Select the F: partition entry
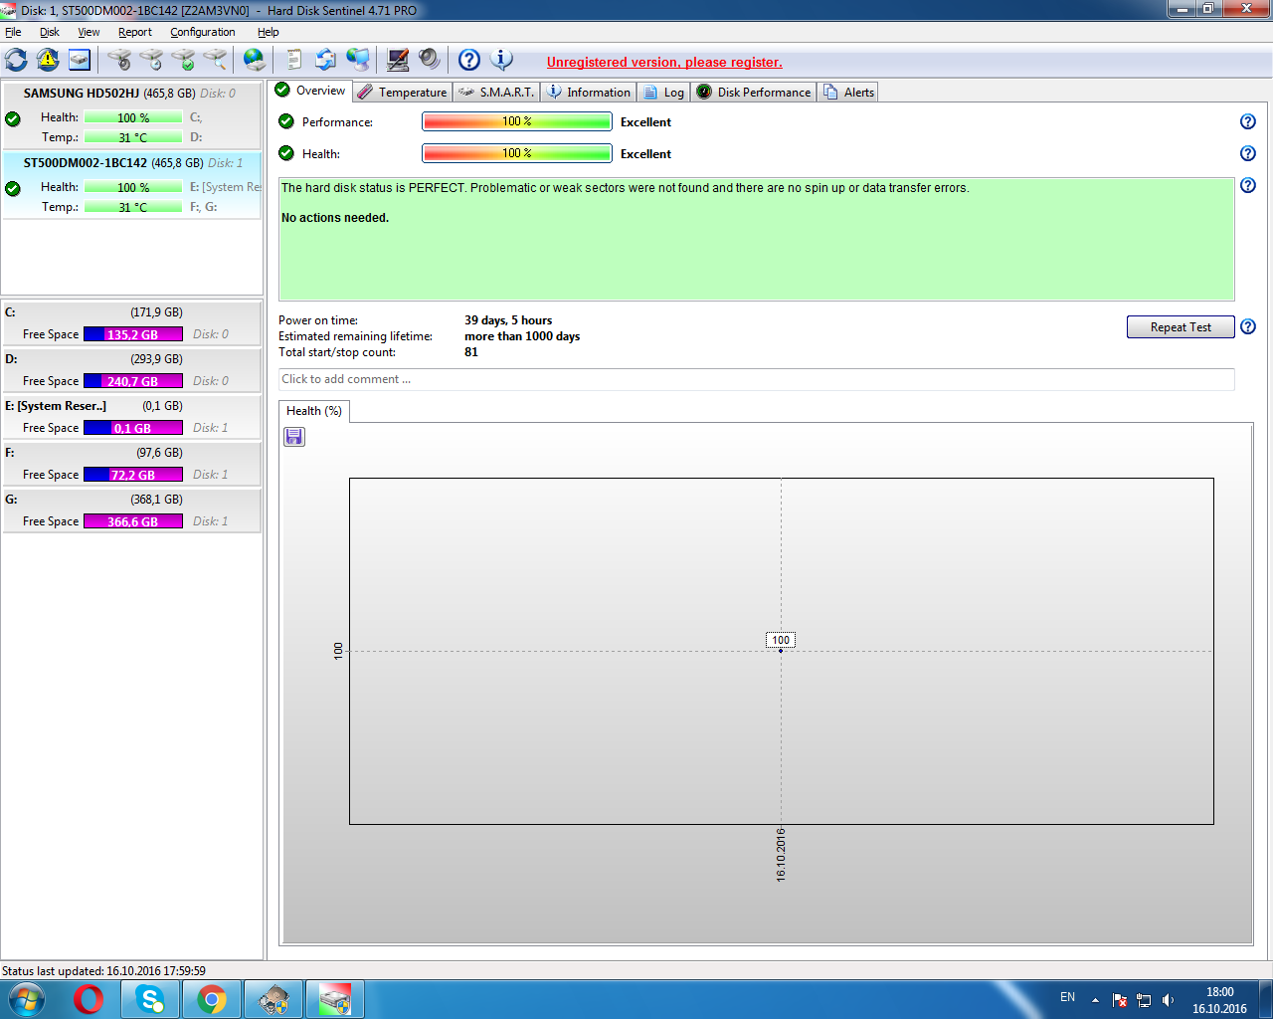 (x=131, y=464)
